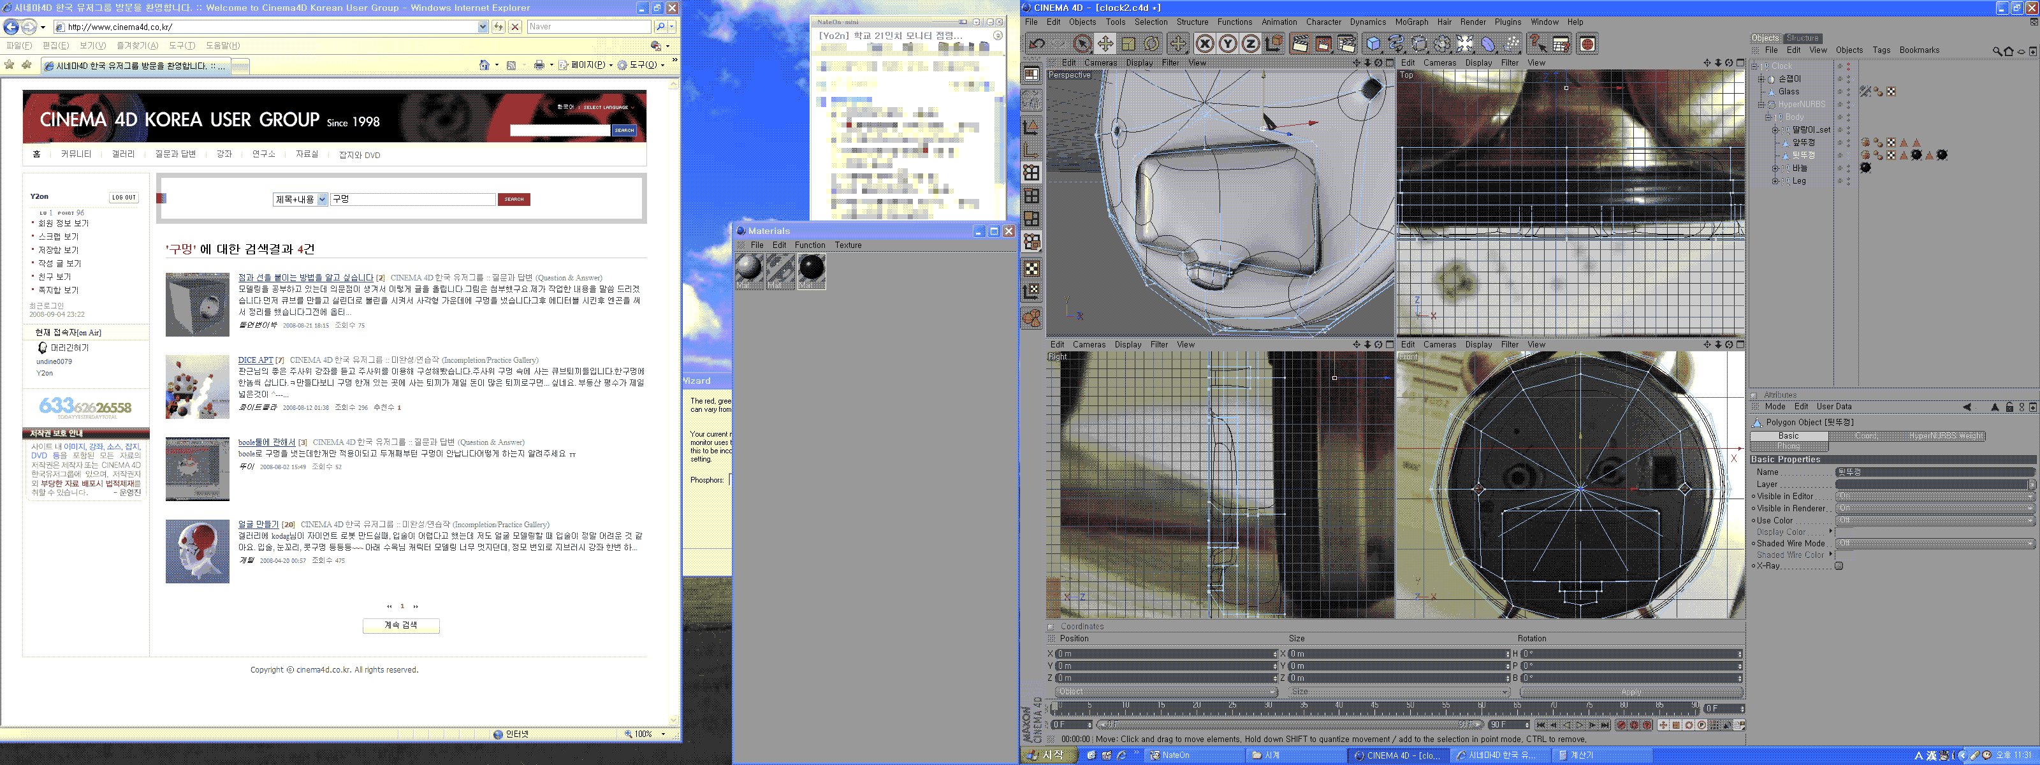This screenshot has height=765, width=2040.
Task: Open the Selection menu in Cinema 4D
Action: pos(1150,22)
